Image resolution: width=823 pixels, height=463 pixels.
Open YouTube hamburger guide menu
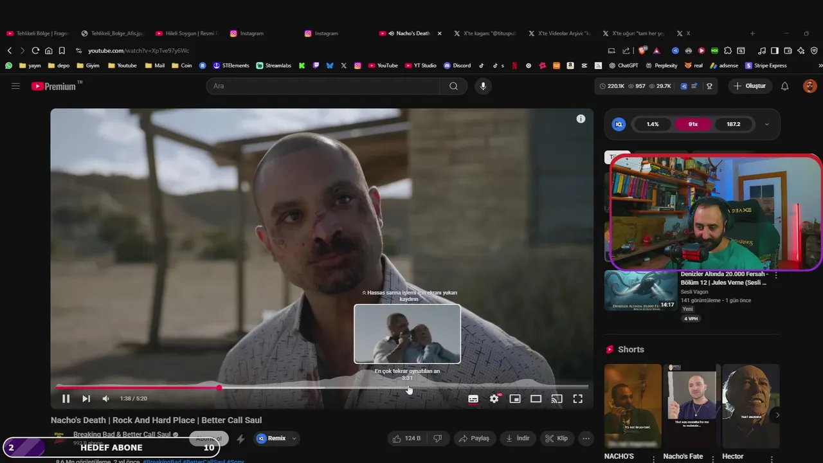15,86
